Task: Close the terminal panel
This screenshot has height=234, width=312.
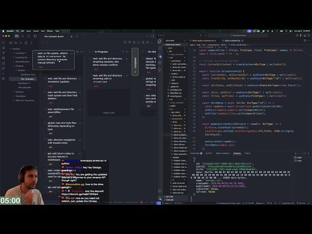Action: tap(309, 153)
